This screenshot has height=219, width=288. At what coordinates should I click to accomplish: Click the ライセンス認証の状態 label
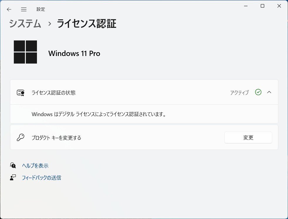tap(53, 93)
